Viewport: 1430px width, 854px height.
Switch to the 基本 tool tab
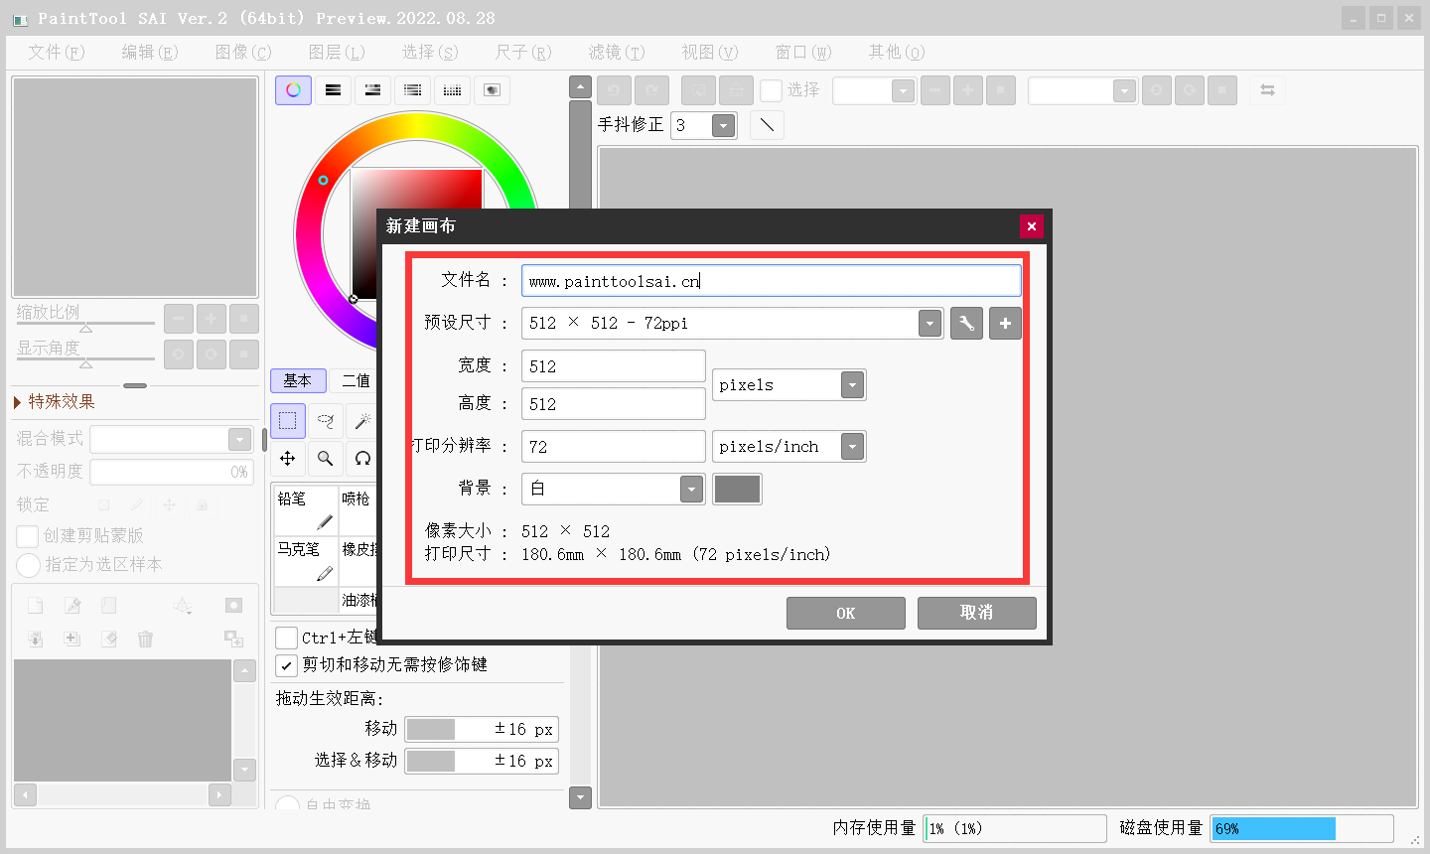tap(298, 380)
